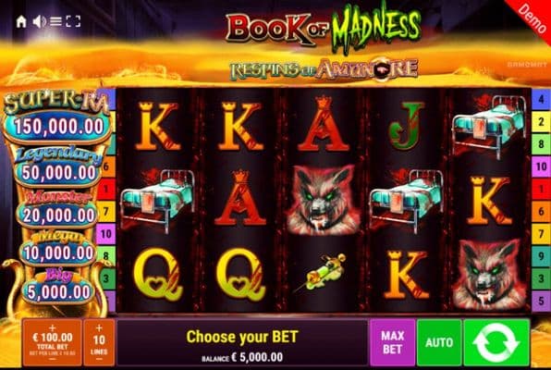Spin the reels with green arrows
This screenshot has width=551, height=370.
pyautogui.click(x=496, y=342)
